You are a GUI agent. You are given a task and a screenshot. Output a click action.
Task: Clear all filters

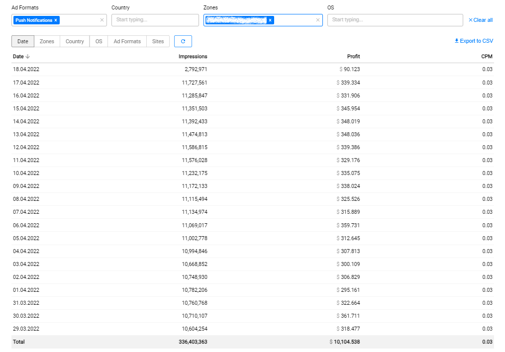[x=481, y=20]
